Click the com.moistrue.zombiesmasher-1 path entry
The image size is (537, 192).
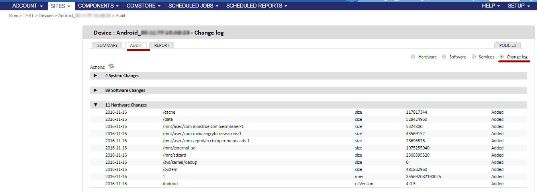(x=203, y=126)
